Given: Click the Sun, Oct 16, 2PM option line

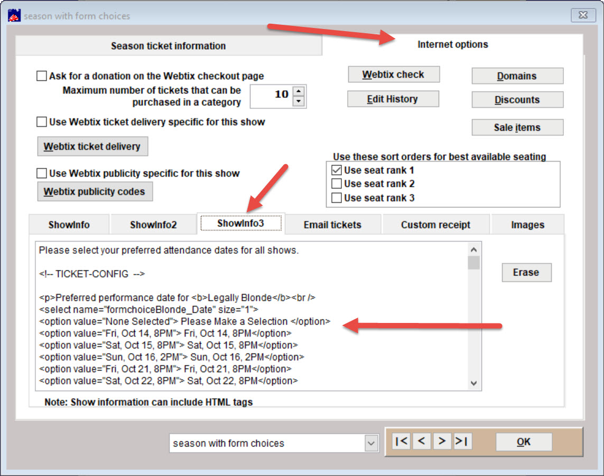Looking at the screenshot, I should coord(171,357).
